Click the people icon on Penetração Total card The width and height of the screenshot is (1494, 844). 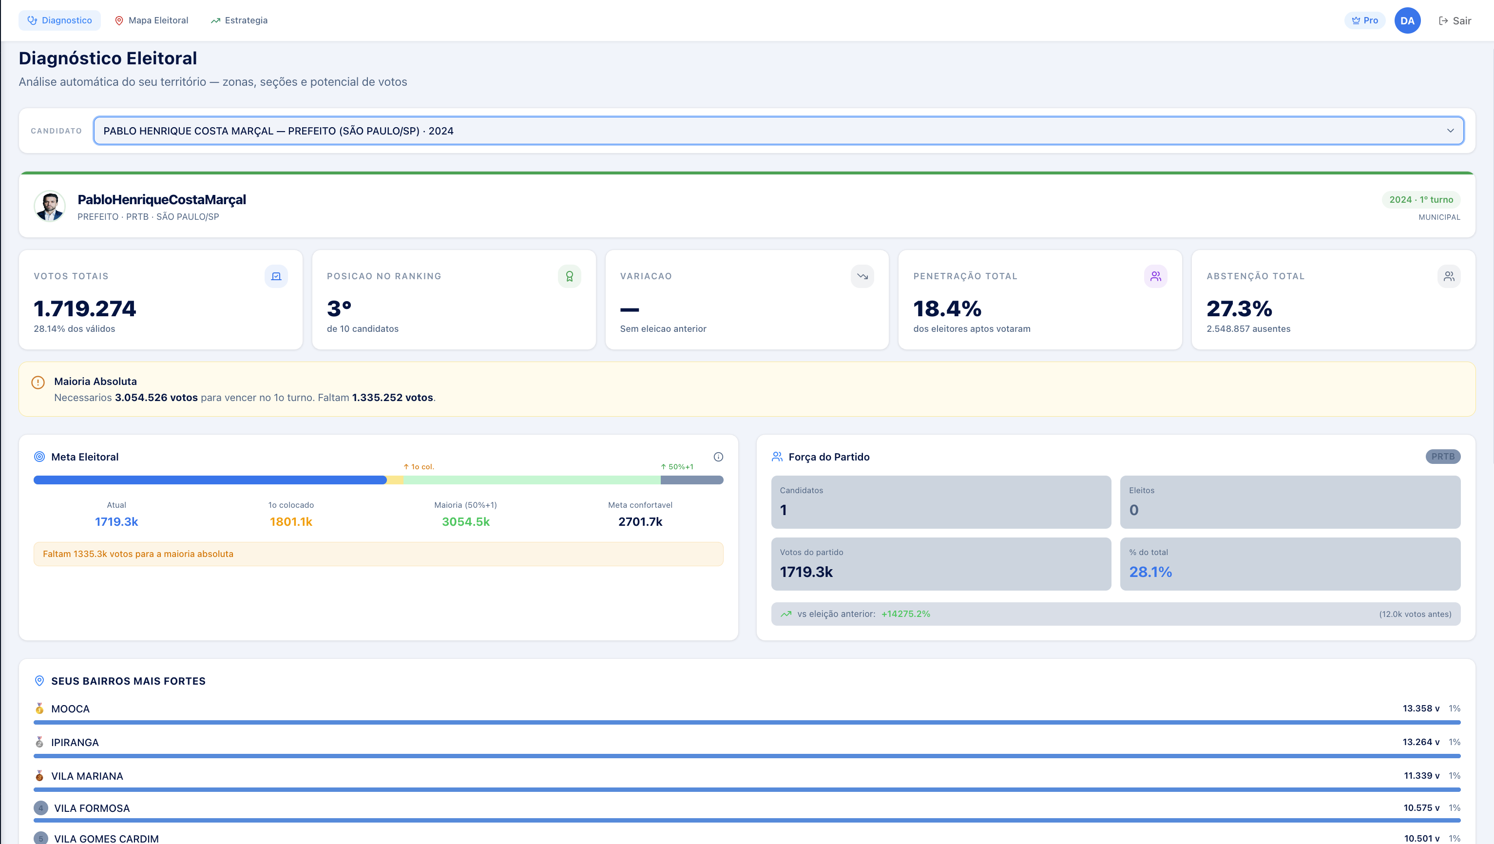pos(1156,276)
